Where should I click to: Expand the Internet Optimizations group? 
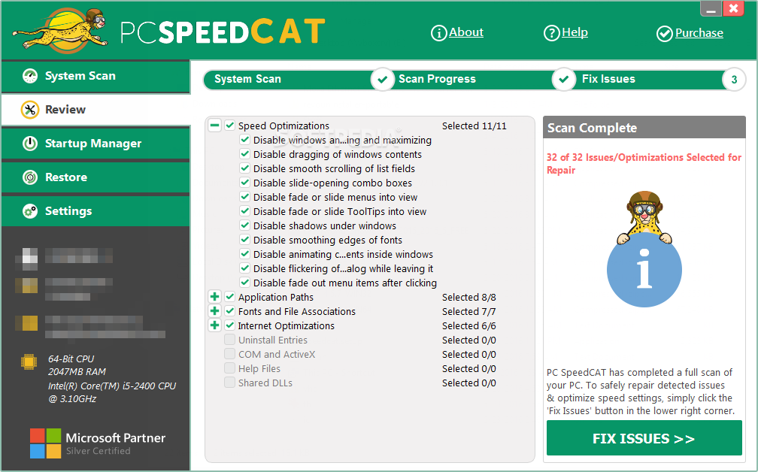tap(214, 325)
